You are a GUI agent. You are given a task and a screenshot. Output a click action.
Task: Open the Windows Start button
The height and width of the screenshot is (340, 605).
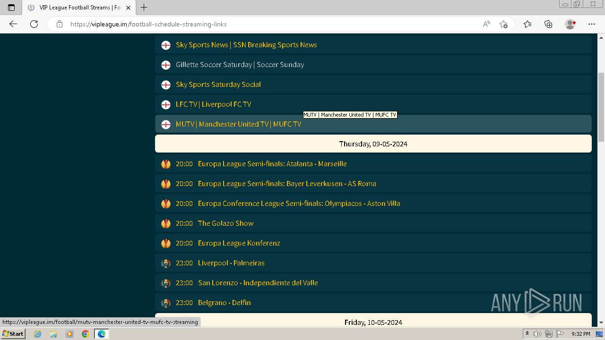pyautogui.click(x=13, y=334)
